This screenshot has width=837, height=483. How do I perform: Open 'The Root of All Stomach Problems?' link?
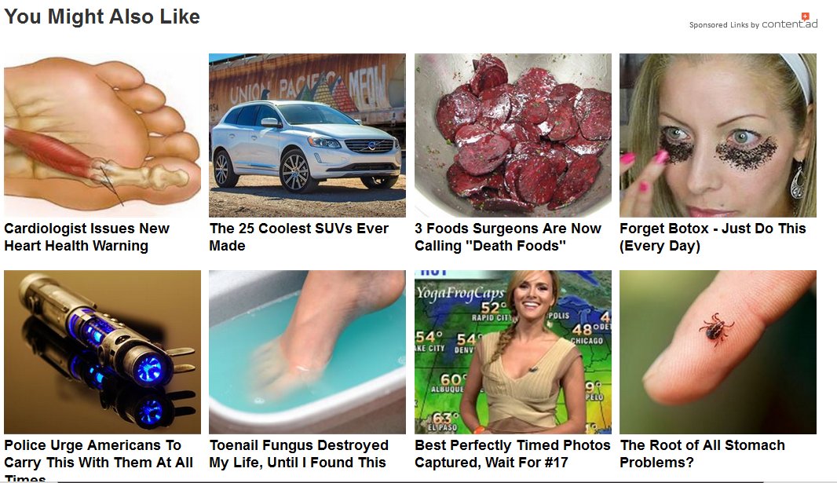pos(703,454)
